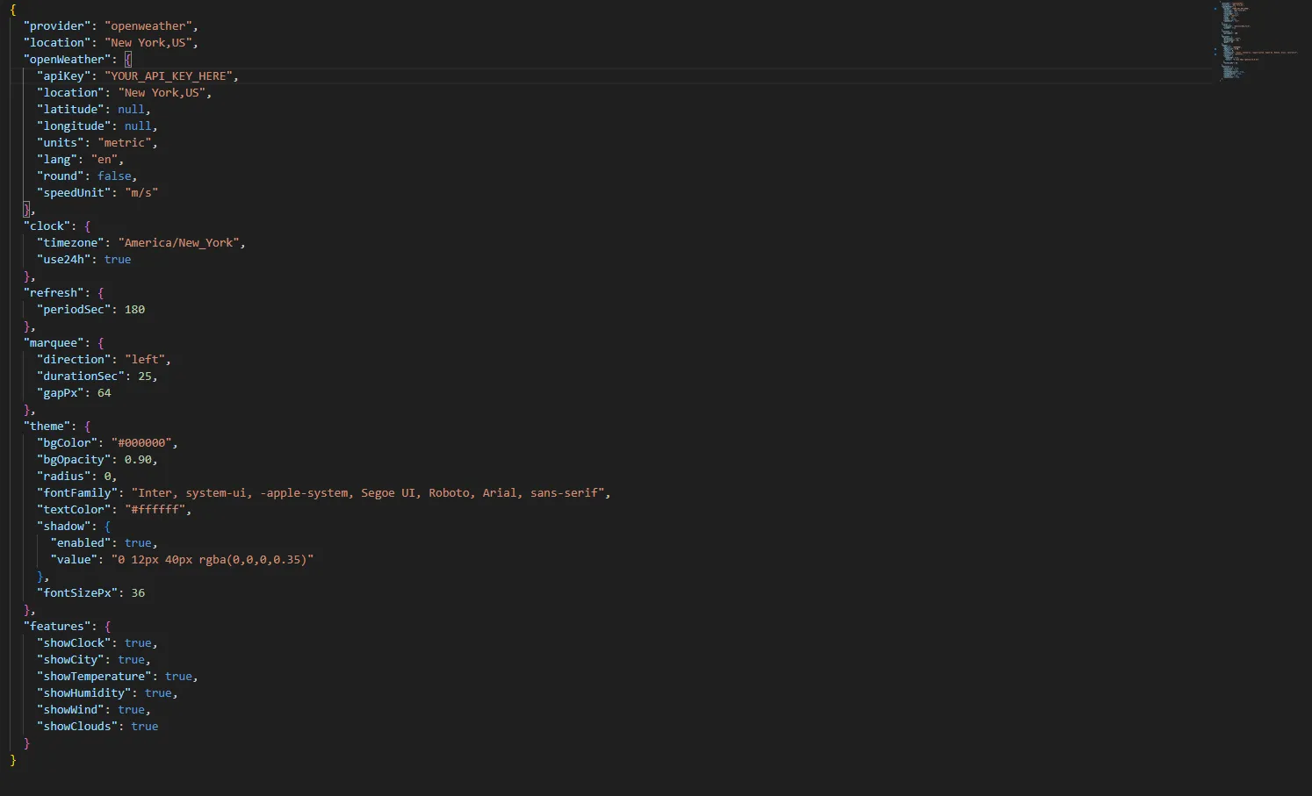Image resolution: width=1312 pixels, height=796 pixels.
Task: Select the durationSec value 25
Action: pyautogui.click(x=145, y=376)
